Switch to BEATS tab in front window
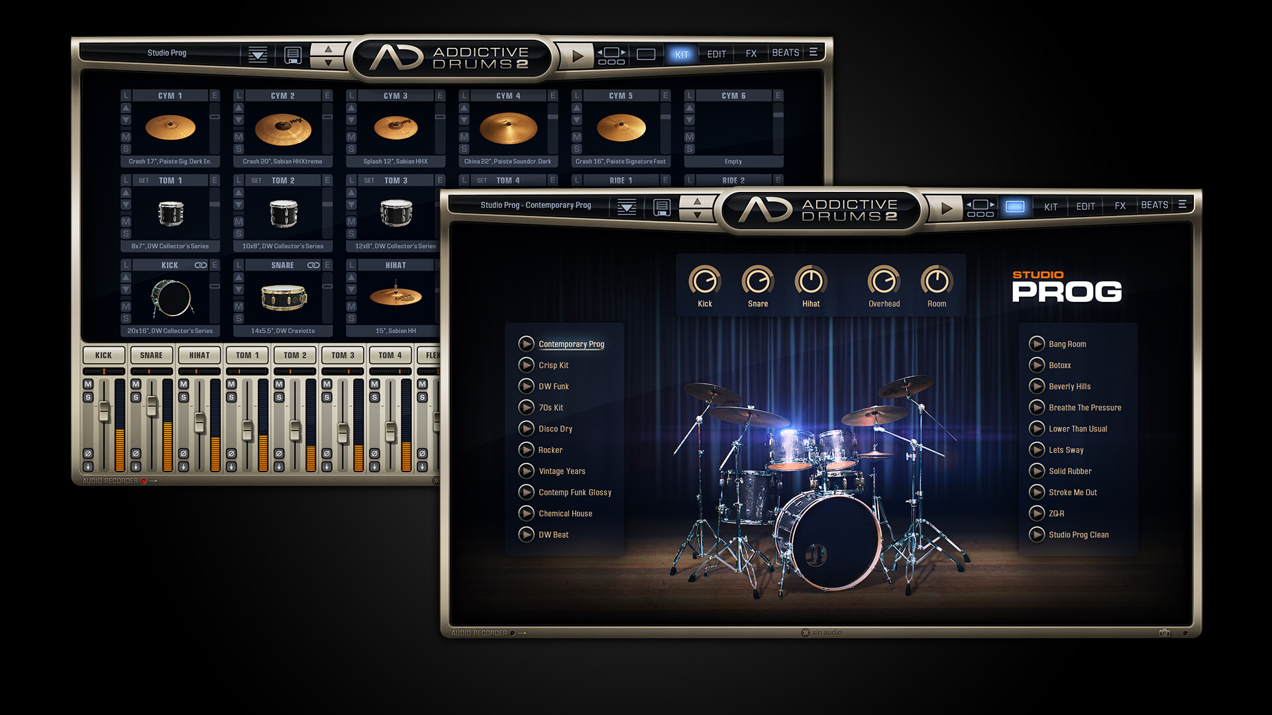 [x=1155, y=205]
